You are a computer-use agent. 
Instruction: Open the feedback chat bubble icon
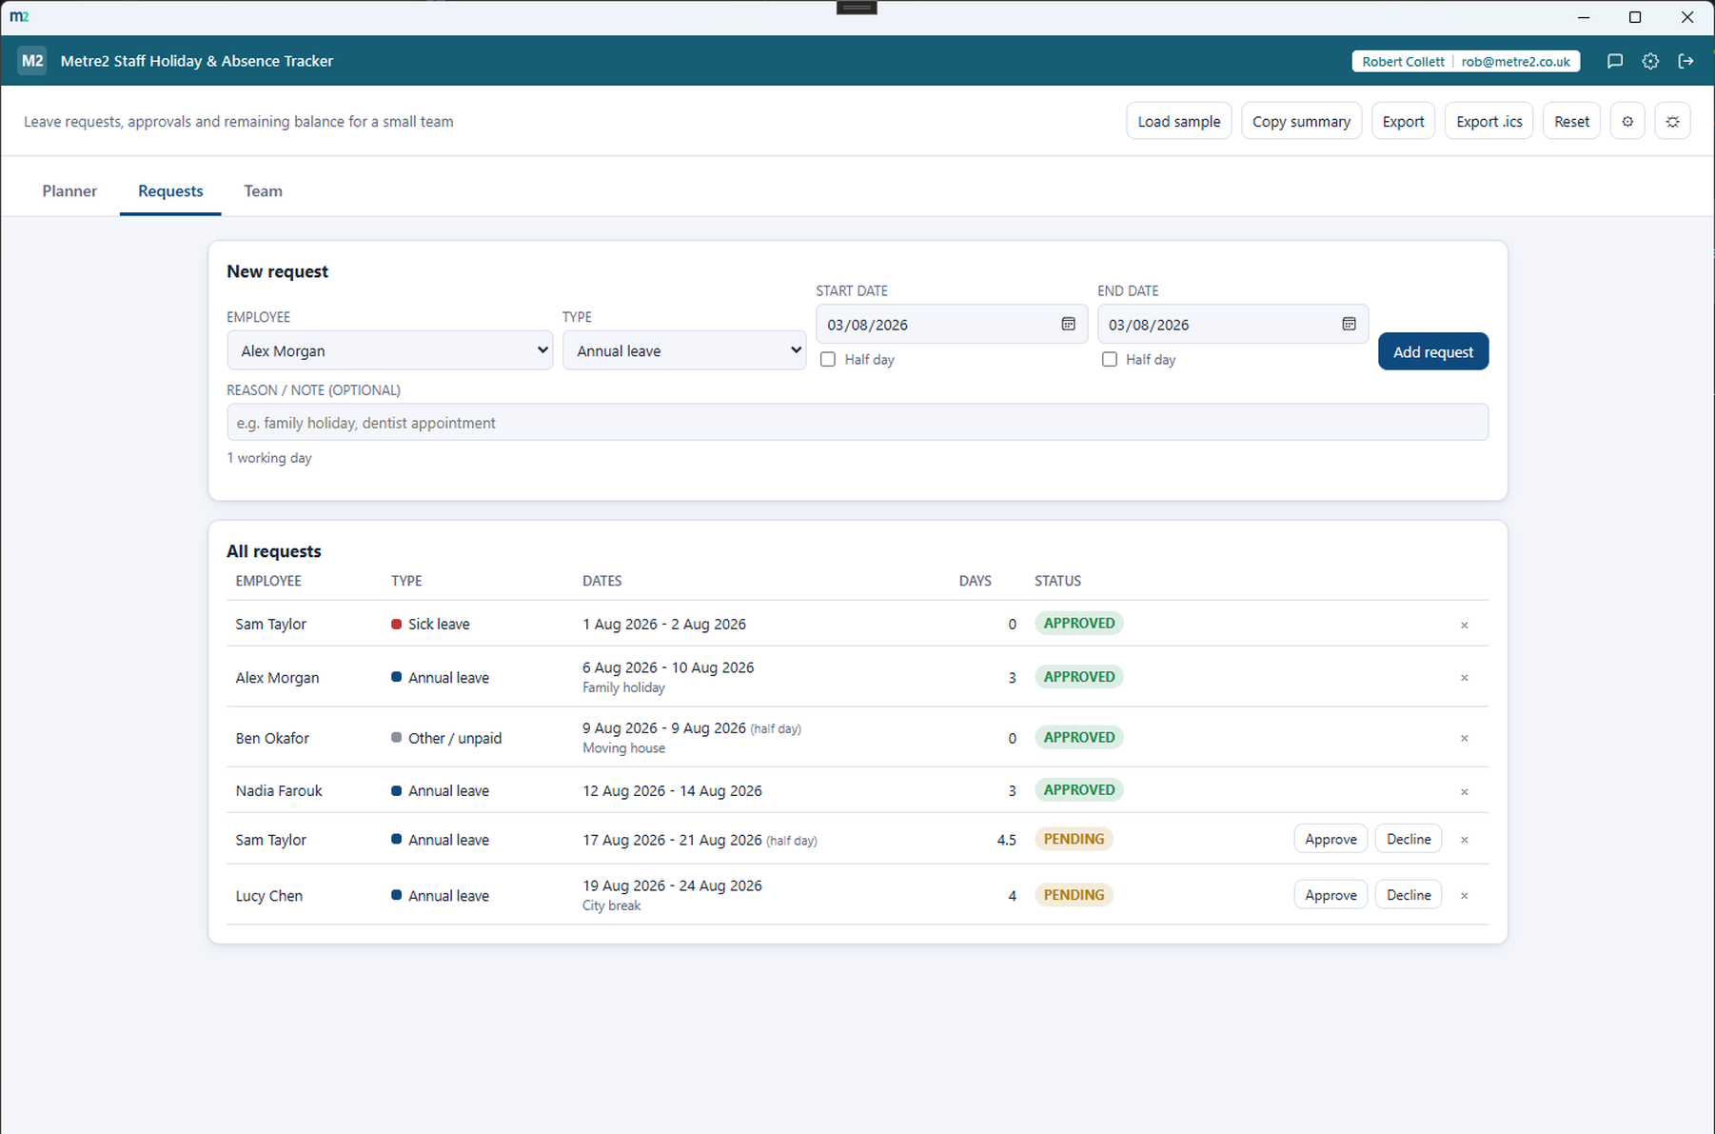pos(1615,61)
